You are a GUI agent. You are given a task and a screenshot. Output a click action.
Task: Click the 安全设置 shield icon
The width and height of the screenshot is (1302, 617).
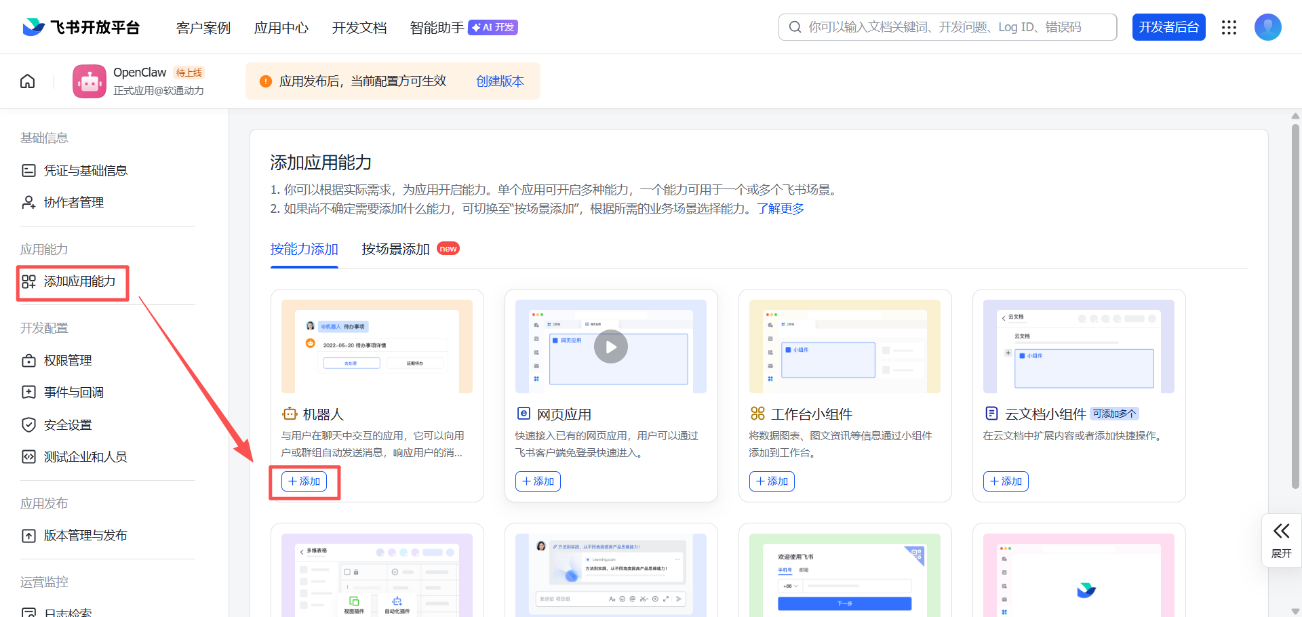click(x=28, y=424)
